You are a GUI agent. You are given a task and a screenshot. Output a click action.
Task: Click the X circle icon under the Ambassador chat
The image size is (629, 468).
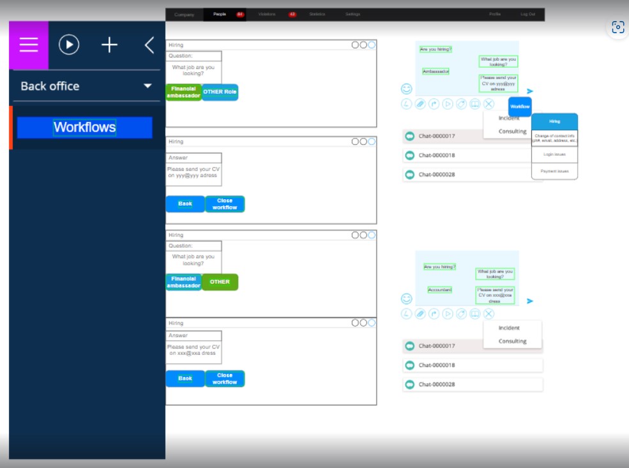pyautogui.click(x=489, y=104)
